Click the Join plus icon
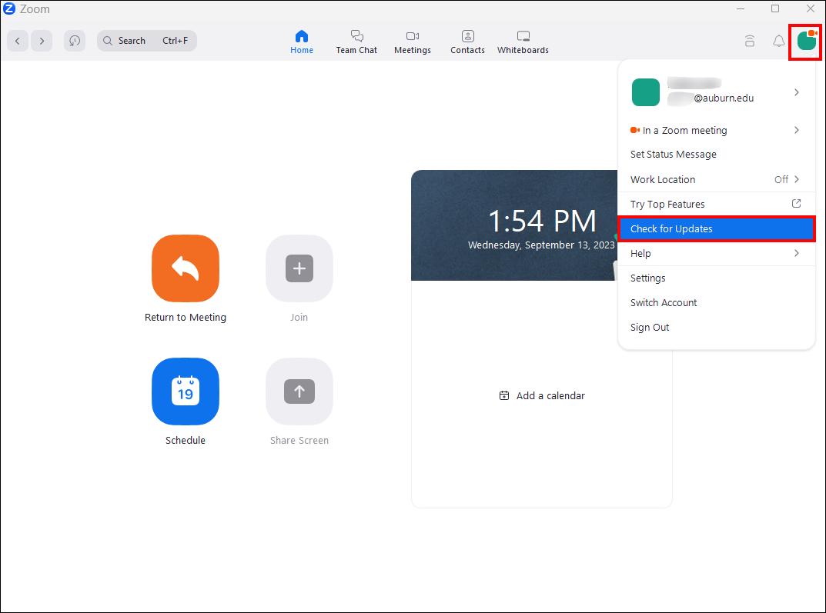Image resolution: width=826 pixels, height=613 pixels. click(x=299, y=268)
